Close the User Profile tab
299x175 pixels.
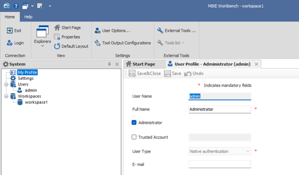[257, 64]
